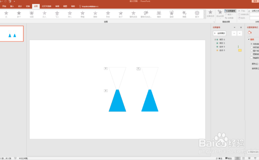The height and width of the screenshot is (160, 259).
Task: Apply the 脉冲 (Pulse) emphasis animation
Action: tap(197, 15)
